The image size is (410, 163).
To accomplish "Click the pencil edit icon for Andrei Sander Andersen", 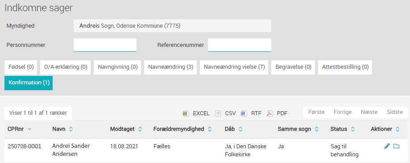I will [387, 146].
